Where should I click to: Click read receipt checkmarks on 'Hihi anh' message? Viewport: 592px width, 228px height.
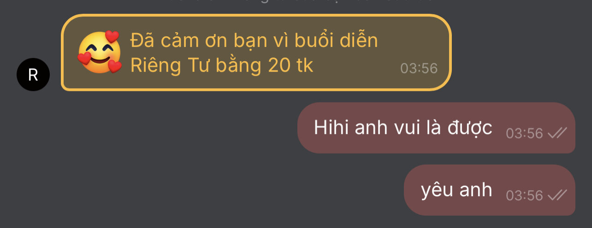[557, 133]
